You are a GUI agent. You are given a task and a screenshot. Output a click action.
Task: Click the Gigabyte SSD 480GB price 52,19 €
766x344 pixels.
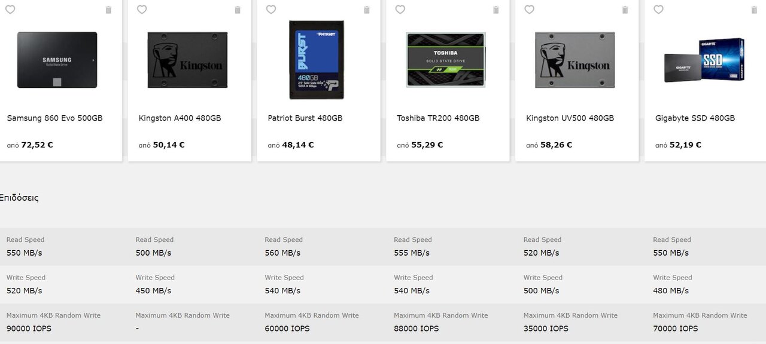(x=685, y=145)
